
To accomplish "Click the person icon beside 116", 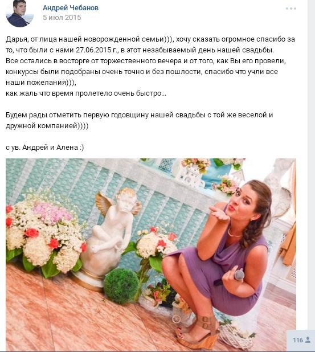I will (x=308, y=340).
